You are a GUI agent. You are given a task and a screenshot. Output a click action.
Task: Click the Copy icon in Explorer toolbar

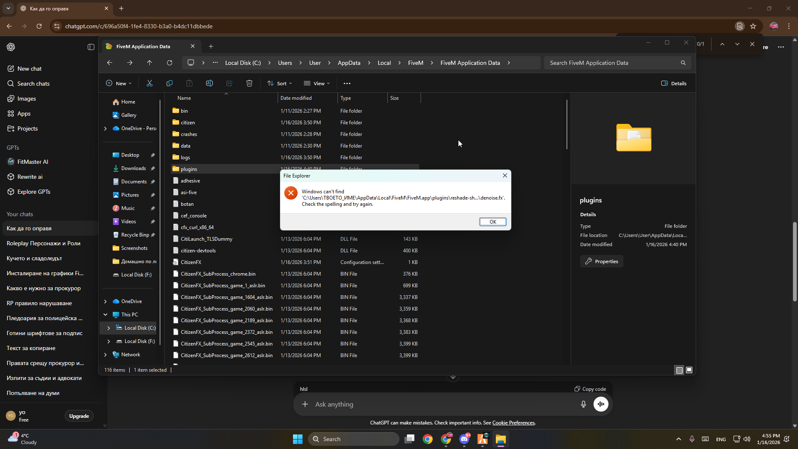170,84
